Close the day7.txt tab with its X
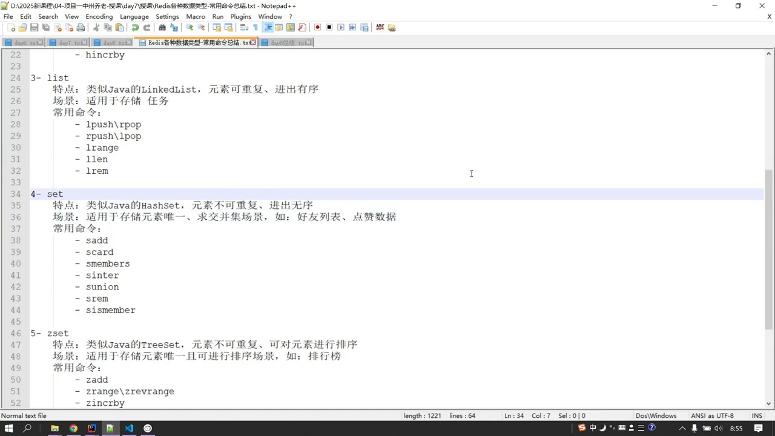The image size is (775, 436). (84, 43)
